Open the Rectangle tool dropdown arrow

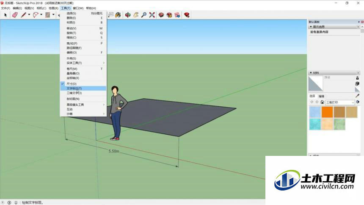(x=53, y=15)
